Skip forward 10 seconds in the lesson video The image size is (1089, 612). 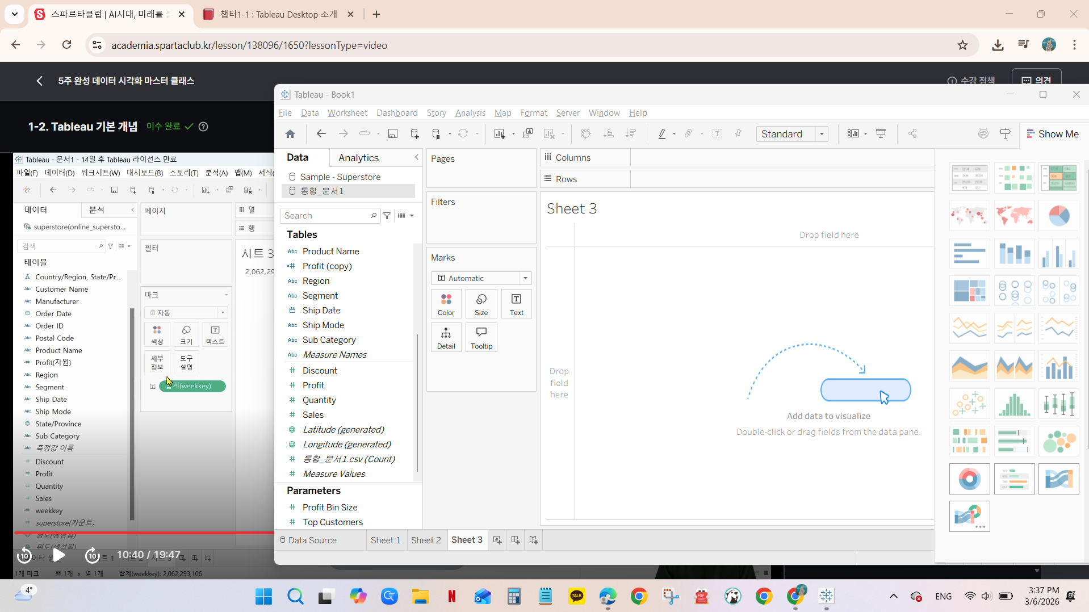(x=92, y=555)
